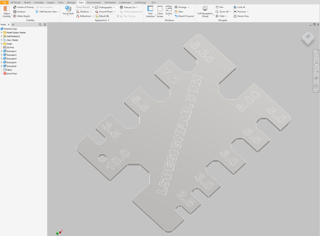The width and height of the screenshot is (320, 236).
Task: Click Home View
Action: pos(241,16)
